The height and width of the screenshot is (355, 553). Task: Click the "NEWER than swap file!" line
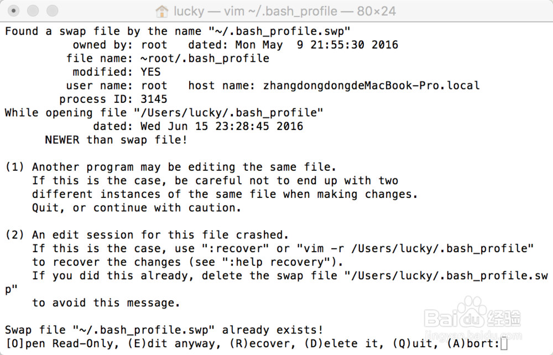tap(116, 140)
